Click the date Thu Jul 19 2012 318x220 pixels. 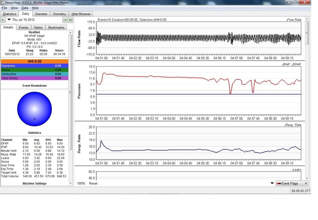click(x=23, y=20)
